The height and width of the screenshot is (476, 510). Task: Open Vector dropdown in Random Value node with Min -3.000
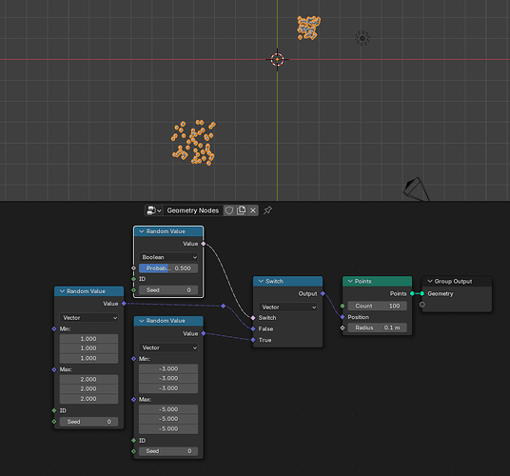[x=168, y=347]
